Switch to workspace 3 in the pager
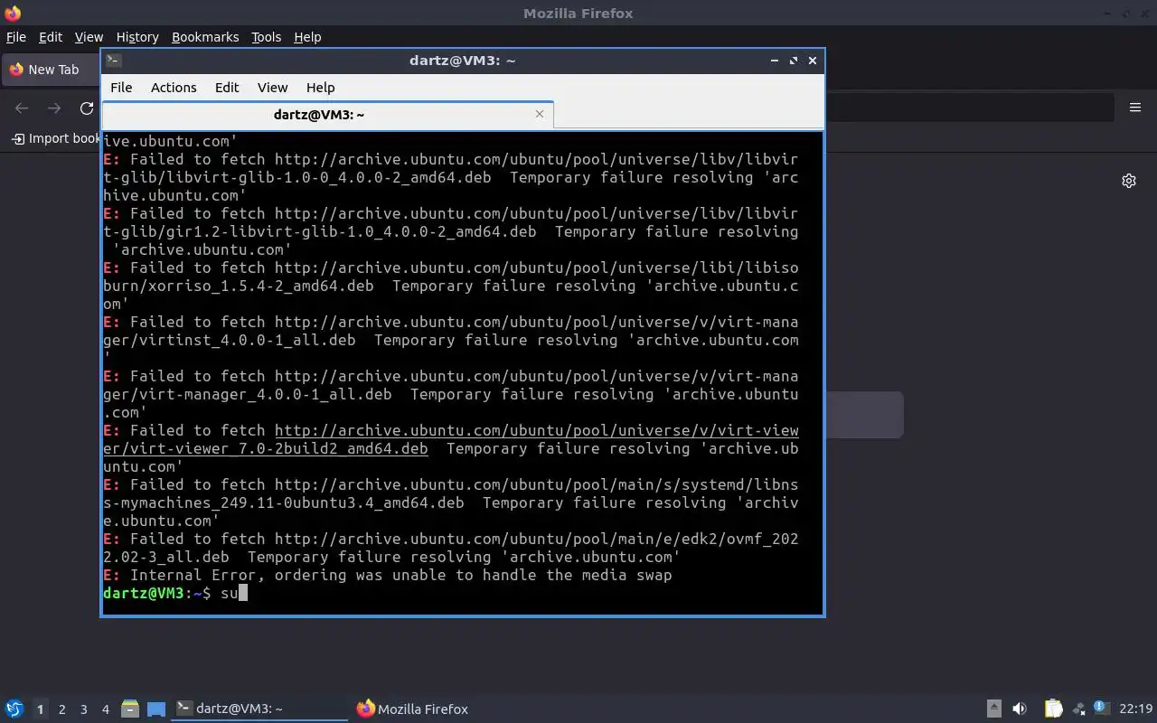This screenshot has height=723, width=1157. tap(83, 709)
